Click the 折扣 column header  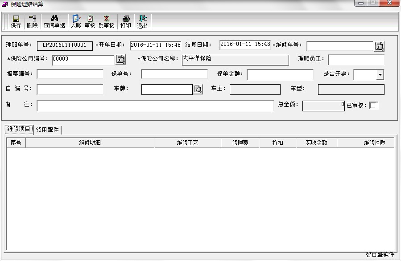(x=278, y=143)
